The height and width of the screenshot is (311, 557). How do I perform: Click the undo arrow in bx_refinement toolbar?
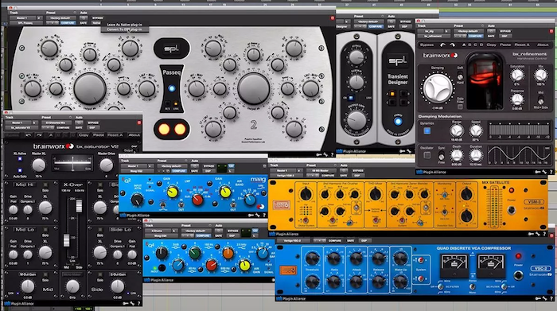click(x=442, y=45)
